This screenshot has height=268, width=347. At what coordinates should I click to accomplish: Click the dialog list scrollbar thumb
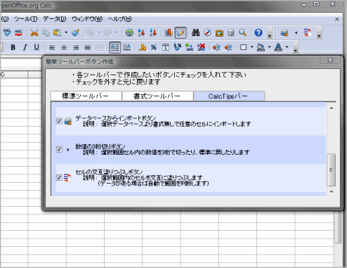(x=331, y=170)
